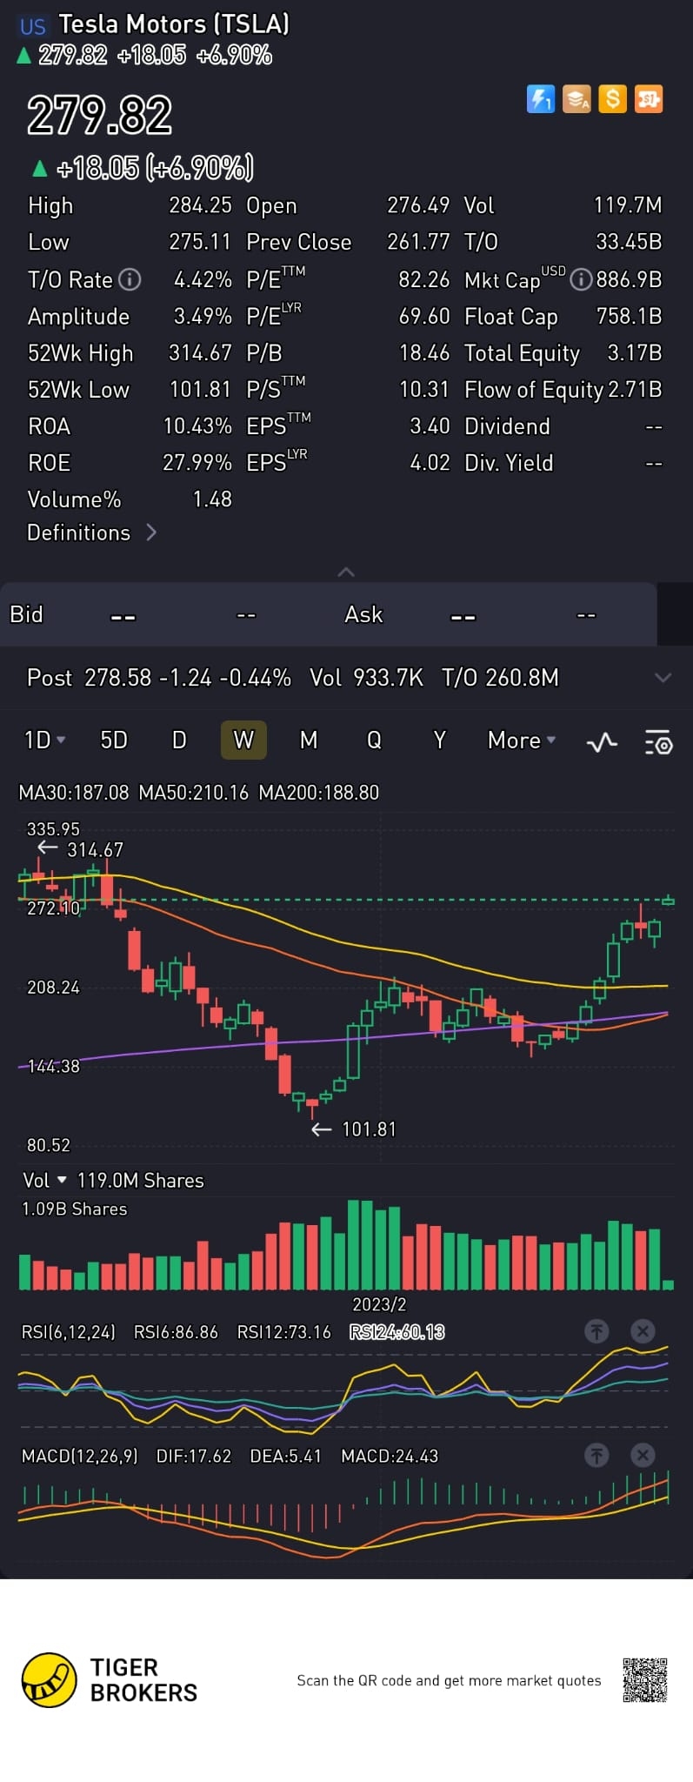Tap the US market tag
This screenshot has height=1782, width=693.
click(x=33, y=26)
